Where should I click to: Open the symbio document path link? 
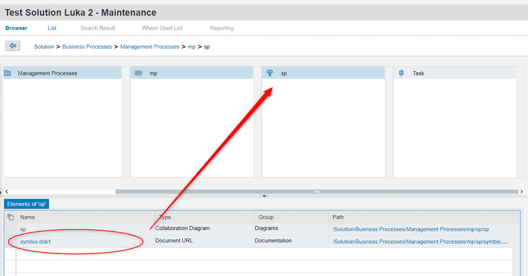pyautogui.click(x=420, y=242)
